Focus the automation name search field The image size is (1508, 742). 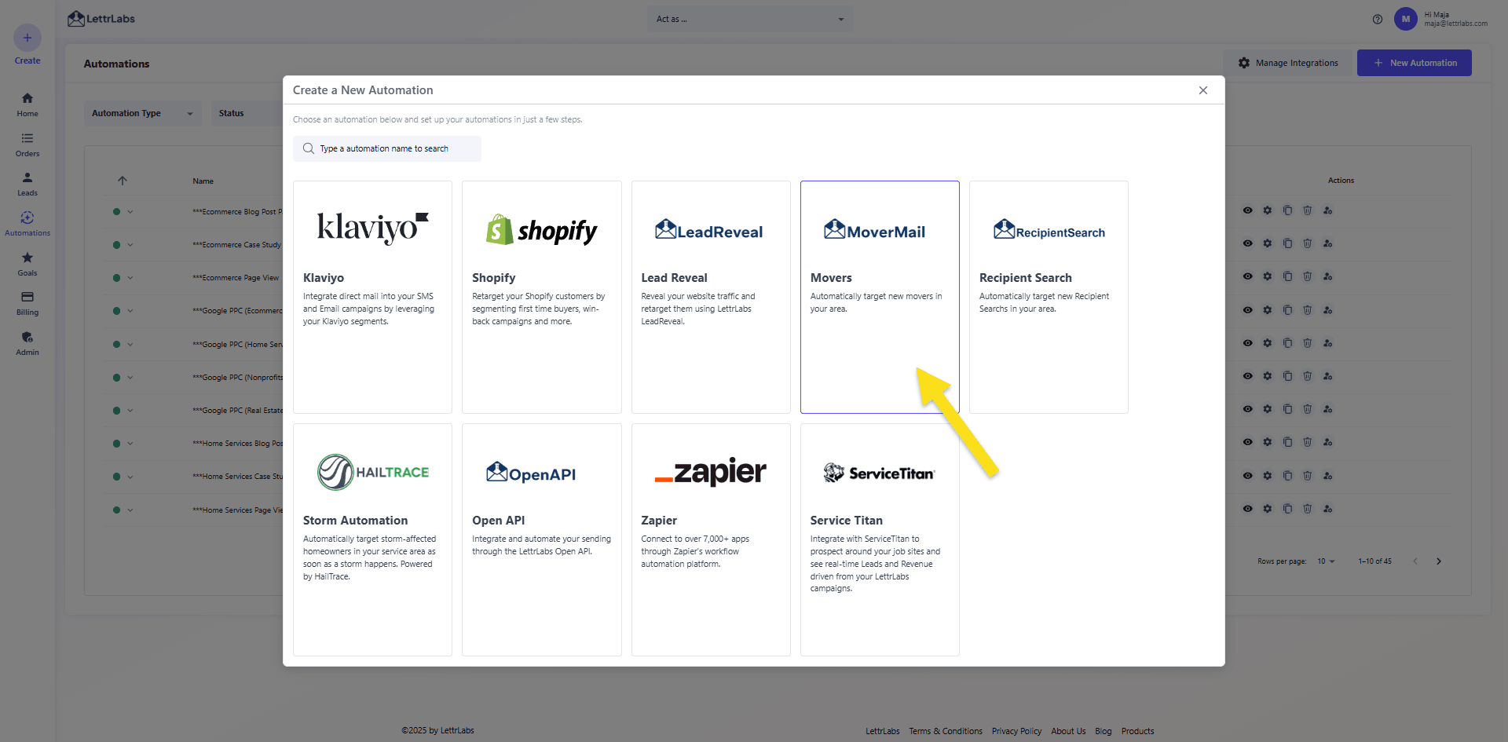[x=387, y=148]
